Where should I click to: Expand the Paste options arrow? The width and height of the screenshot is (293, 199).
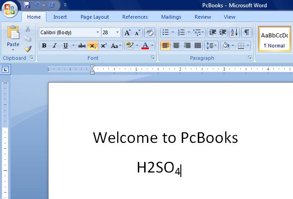13,50
